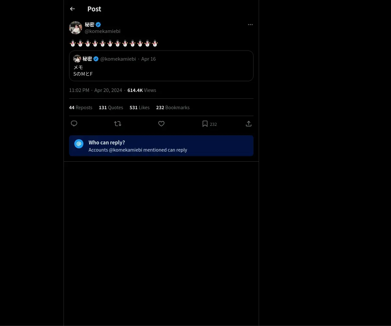Click the blue verified badge next to 秘密
391x326 pixels.
(98, 24)
